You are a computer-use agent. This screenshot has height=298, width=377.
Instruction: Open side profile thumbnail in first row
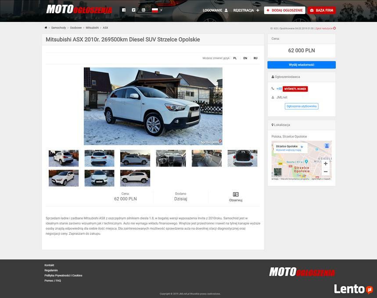135,158
